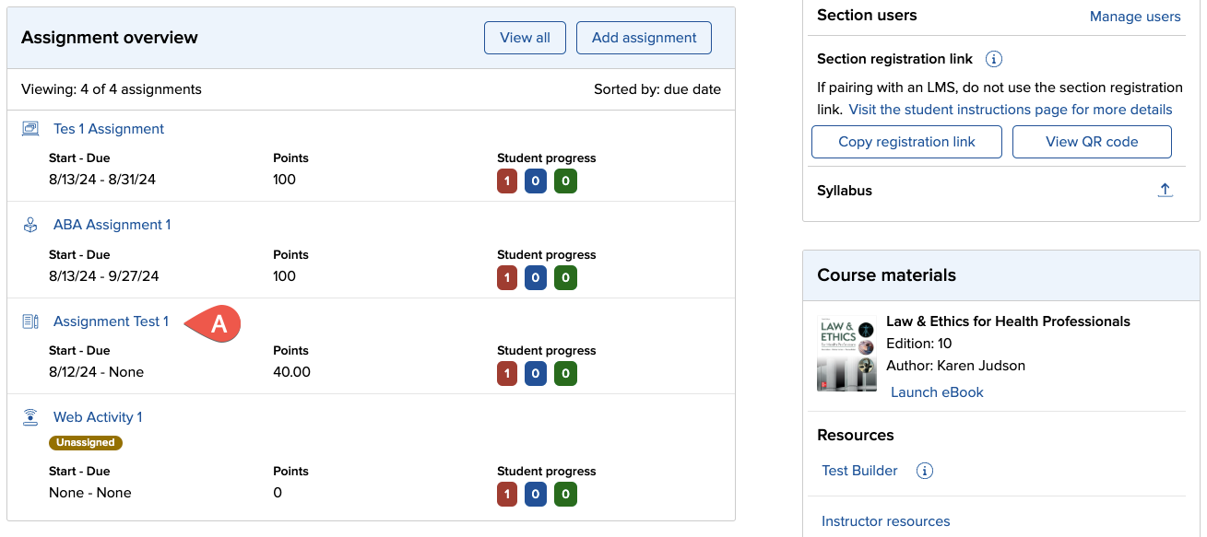
Task: Open the Tes 1 Assignment link
Action: pos(109,129)
